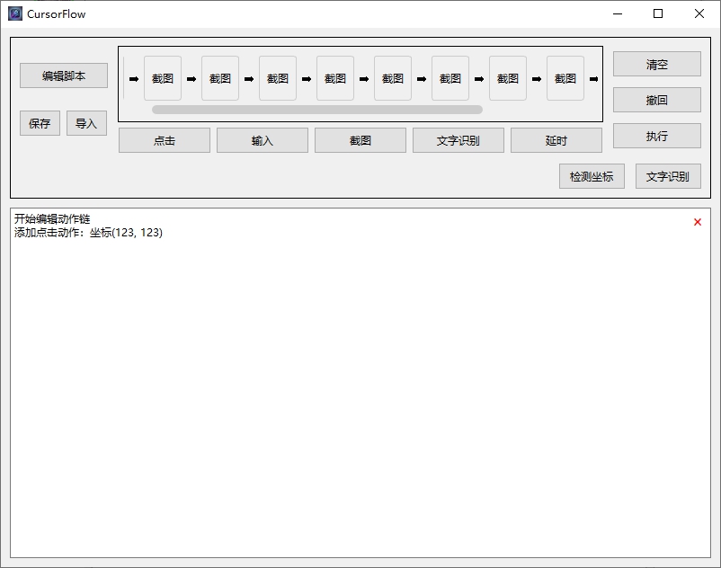Clear the action chain with 清空
The width and height of the screenshot is (721, 568).
[656, 64]
